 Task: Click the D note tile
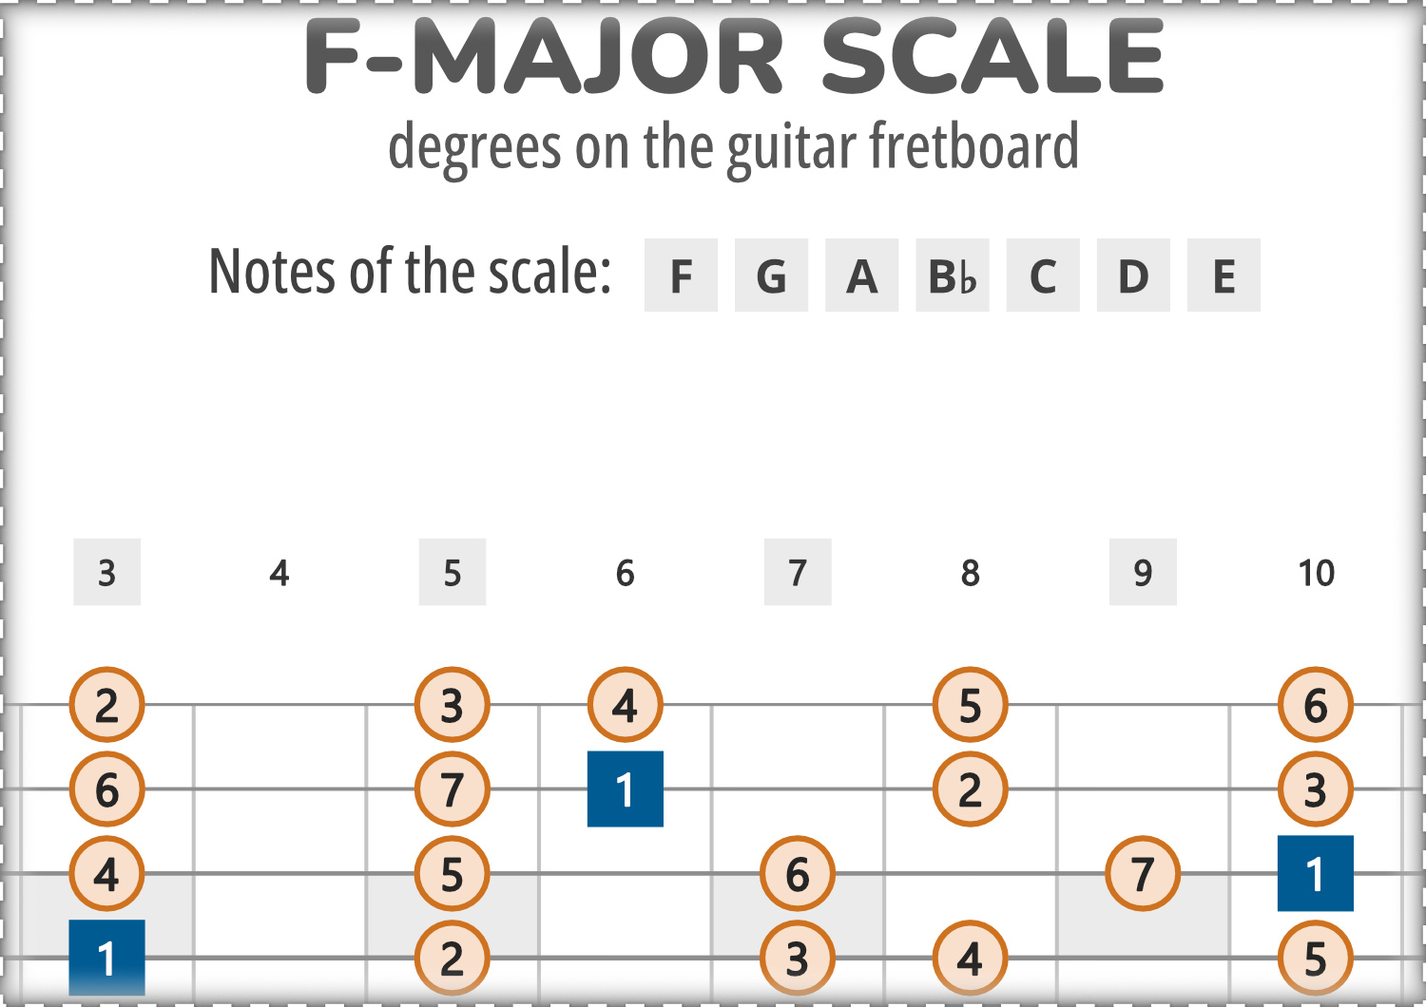1133,275
